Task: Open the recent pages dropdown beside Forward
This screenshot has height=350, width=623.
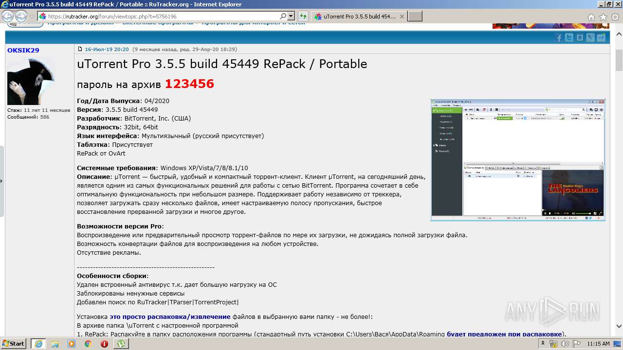Action: pyautogui.click(x=32, y=17)
